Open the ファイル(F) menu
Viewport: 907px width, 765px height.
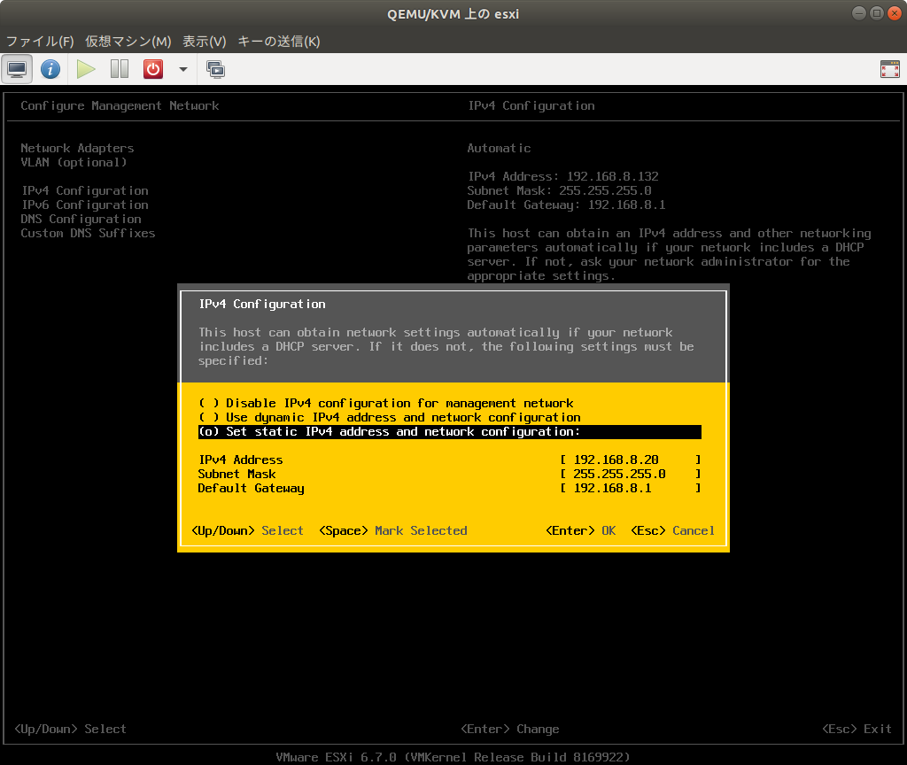pyautogui.click(x=40, y=41)
